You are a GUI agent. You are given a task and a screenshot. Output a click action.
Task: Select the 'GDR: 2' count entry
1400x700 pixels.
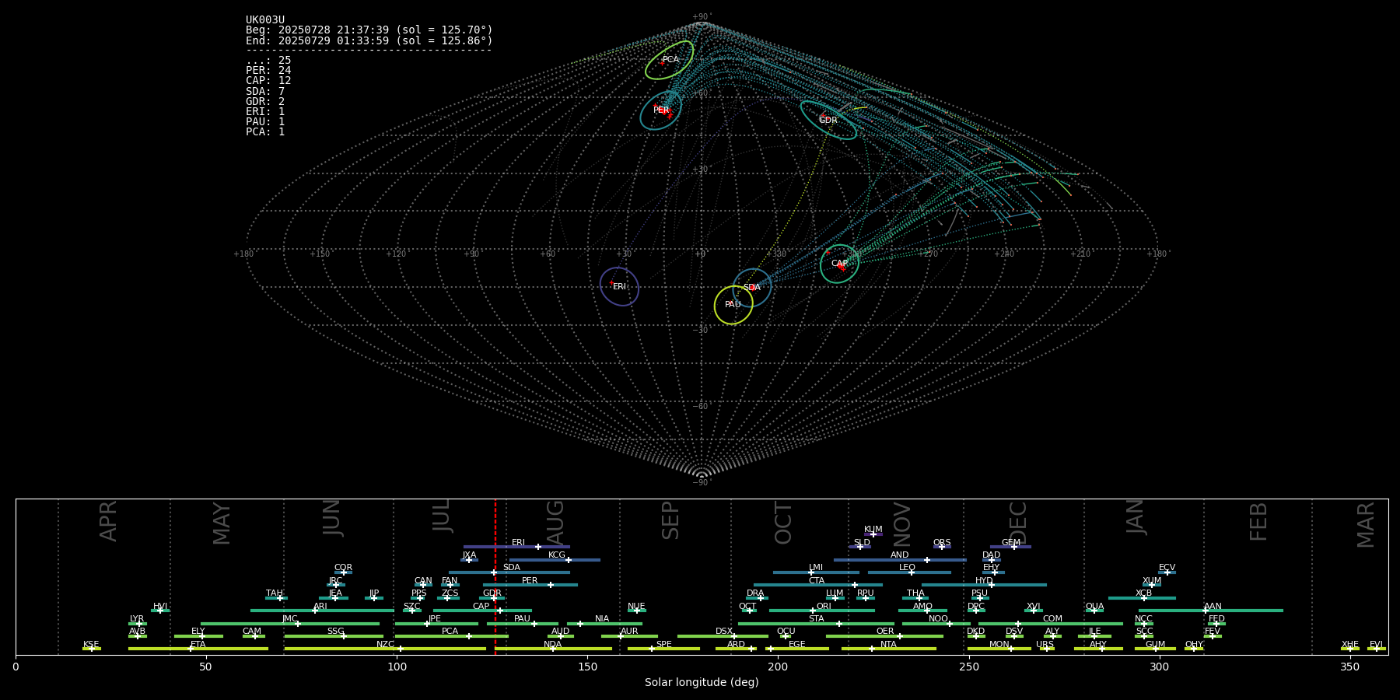click(x=265, y=102)
